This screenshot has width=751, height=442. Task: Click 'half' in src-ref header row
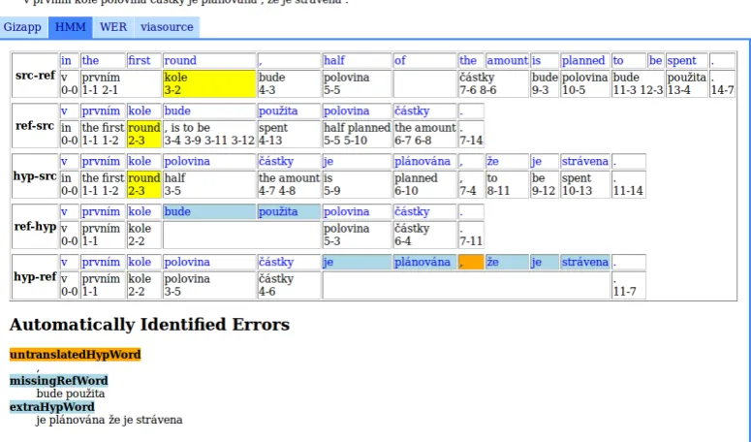(x=357, y=61)
